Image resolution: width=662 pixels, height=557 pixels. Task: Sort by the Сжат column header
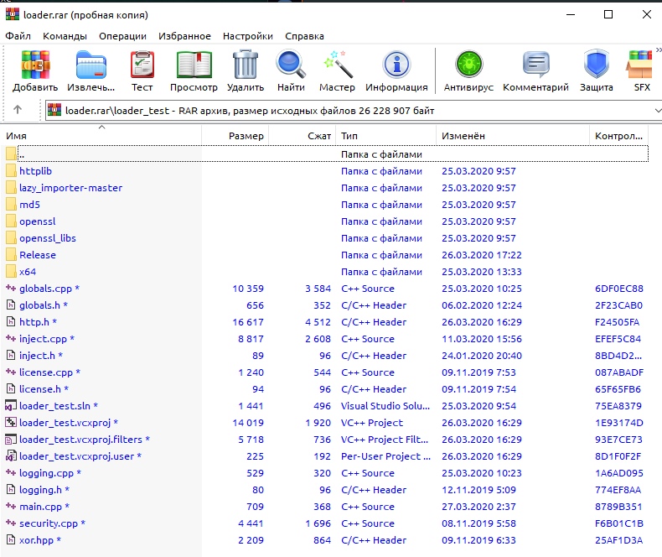point(303,136)
